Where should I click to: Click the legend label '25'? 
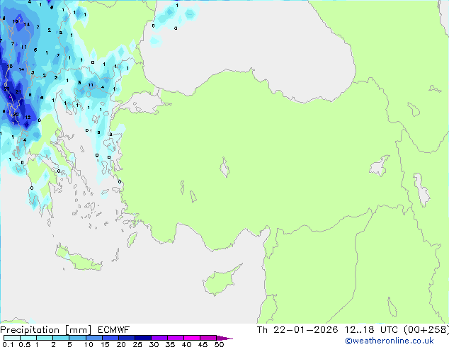137,344
